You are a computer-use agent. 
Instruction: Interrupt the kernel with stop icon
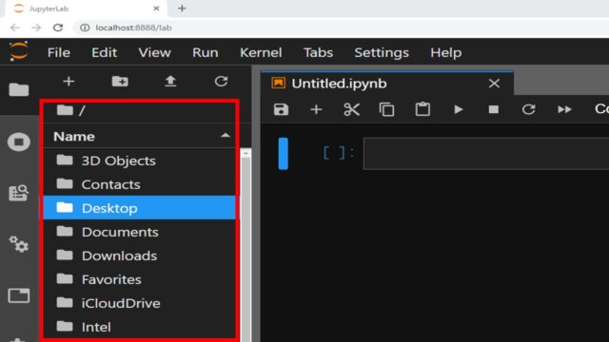click(494, 110)
